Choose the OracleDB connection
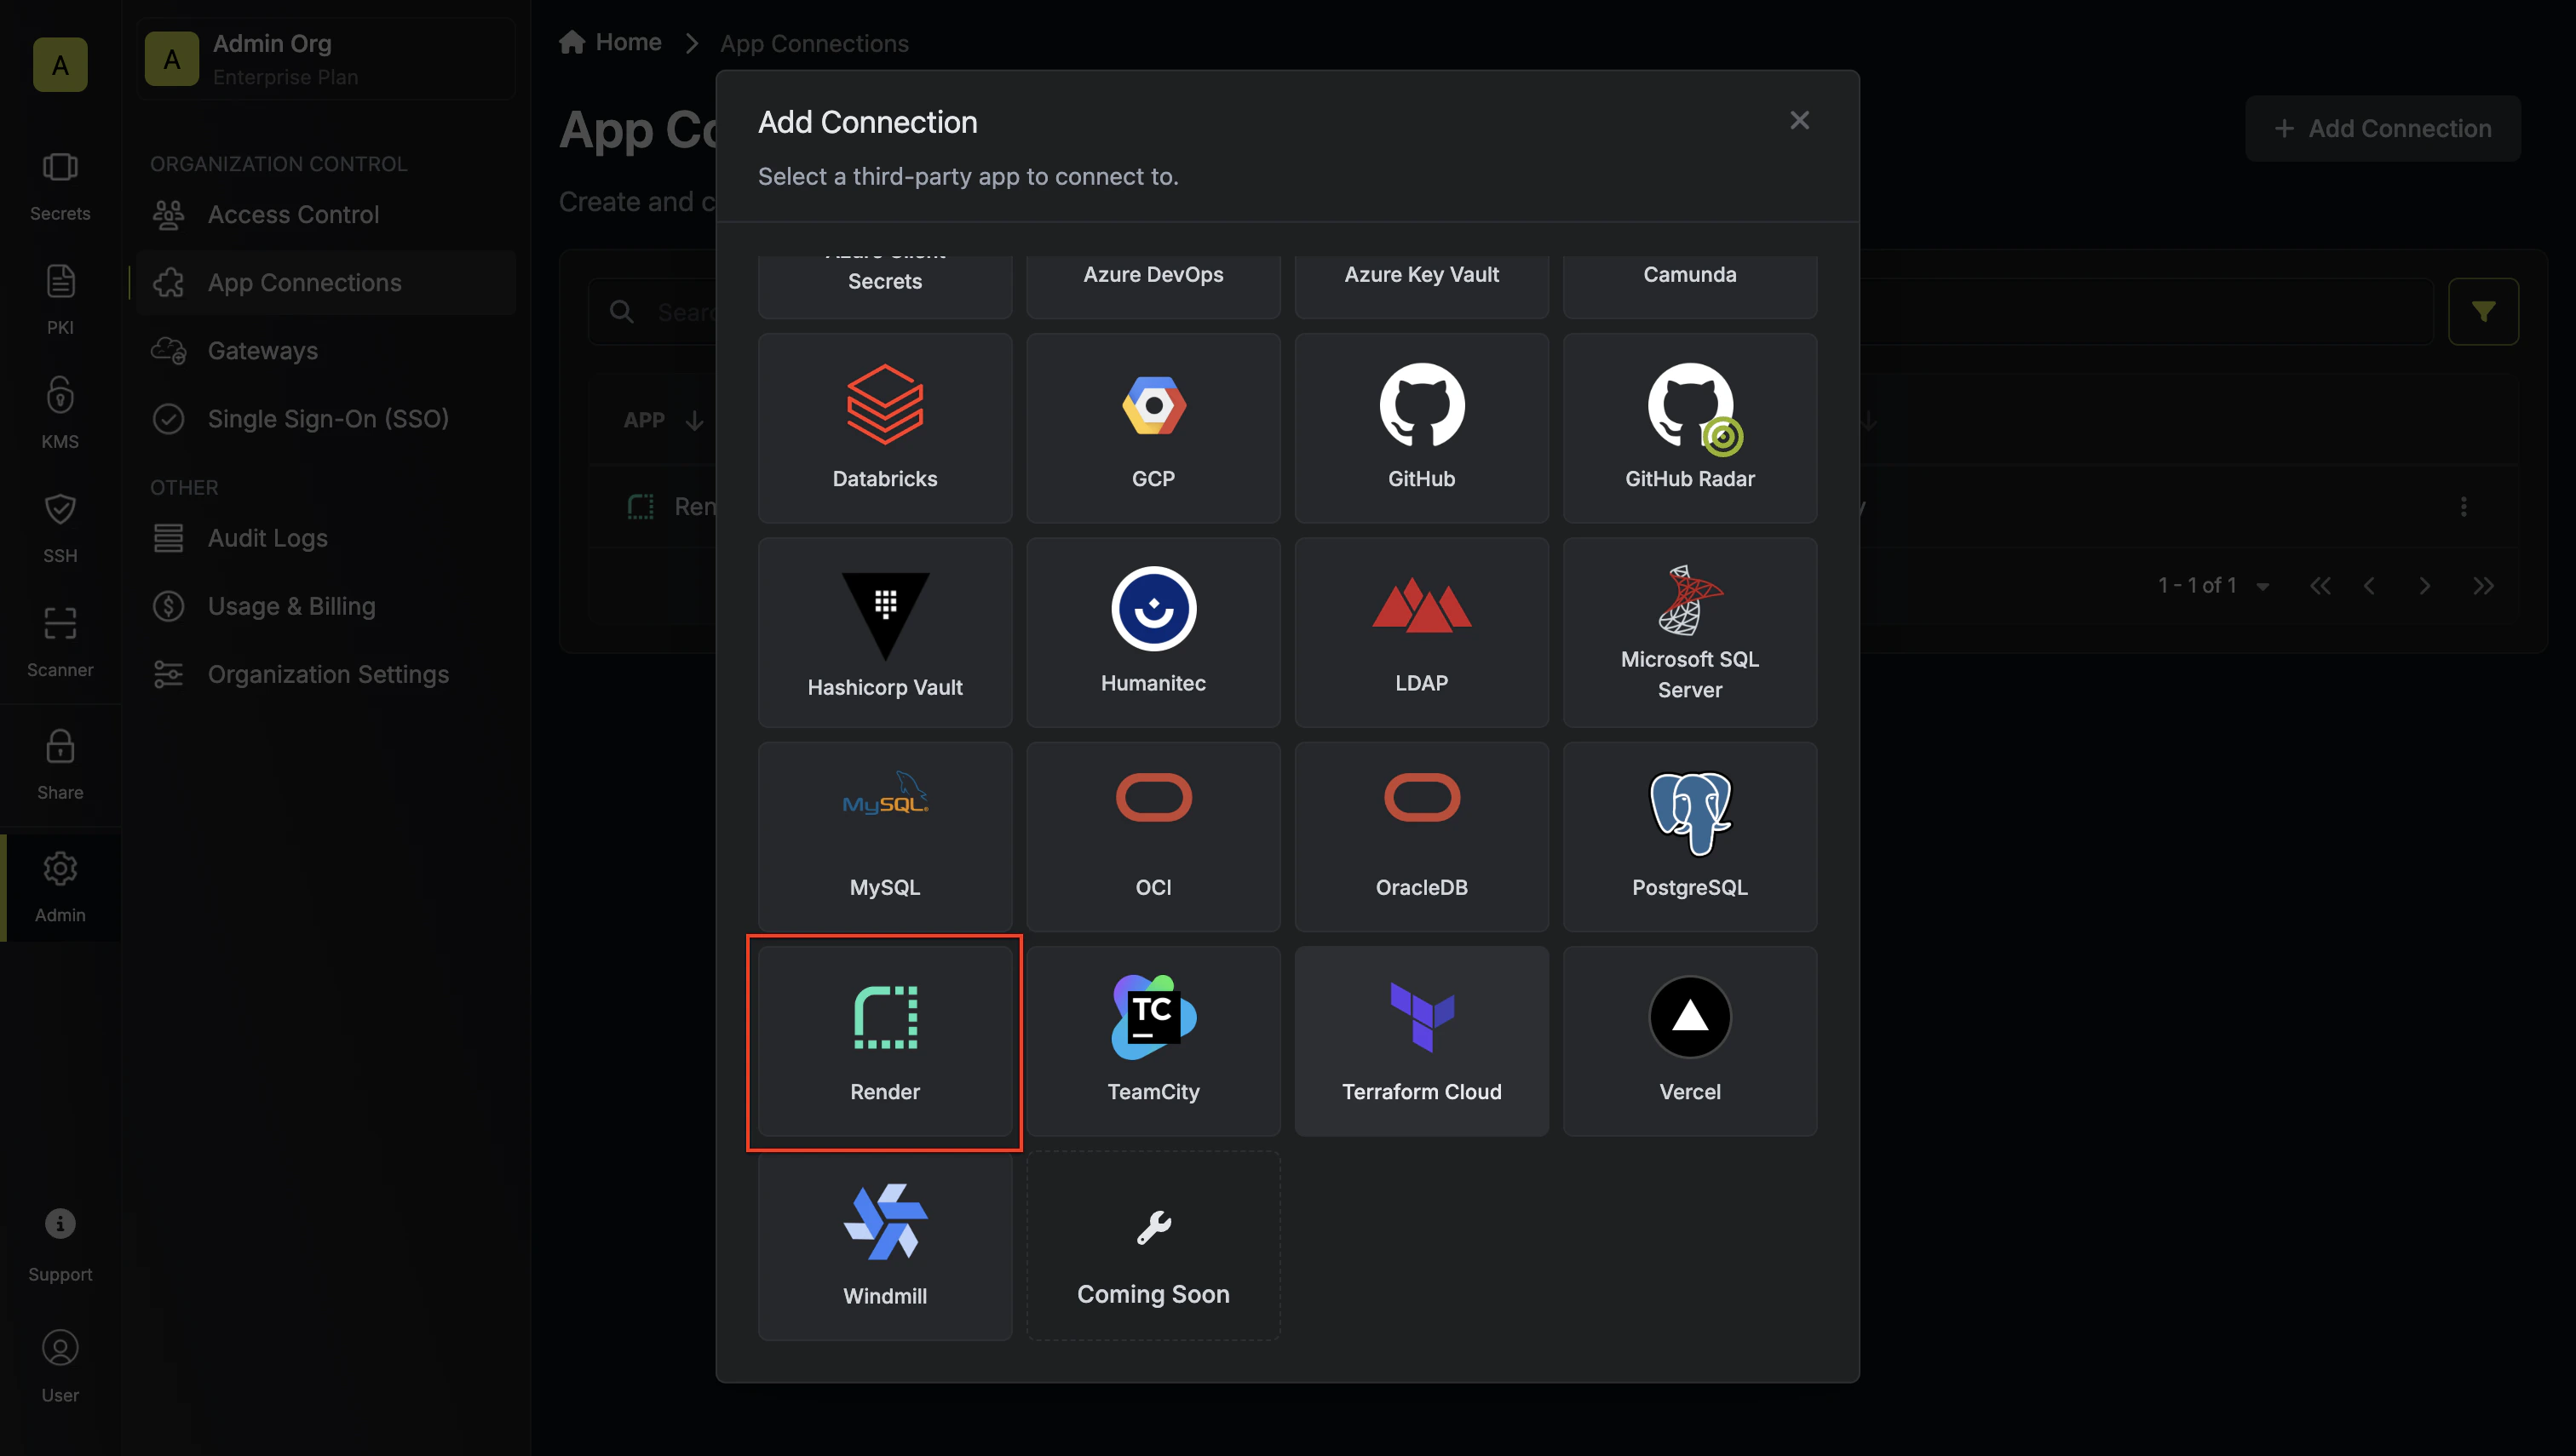This screenshot has width=2576, height=1456. pyautogui.click(x=1421, y=836)
